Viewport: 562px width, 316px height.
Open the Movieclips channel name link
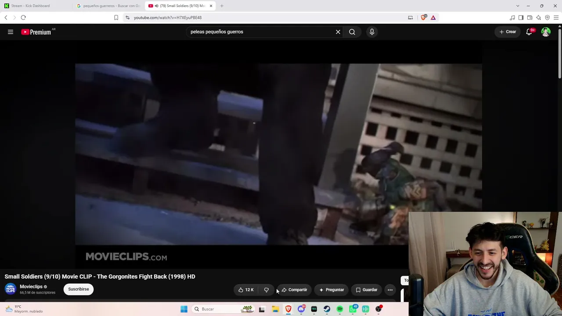pyautogui.click(x=31, y=287)
